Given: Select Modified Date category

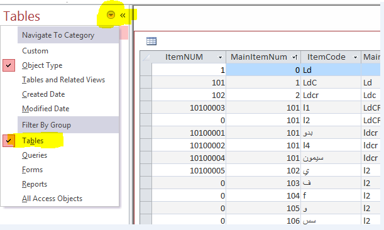Looking at the screenshot, I should 45,109.
